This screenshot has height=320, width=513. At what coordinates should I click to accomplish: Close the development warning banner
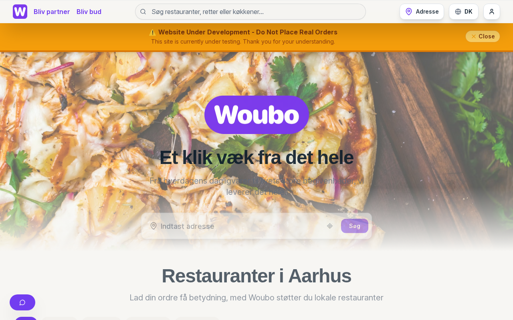[483, 36]
